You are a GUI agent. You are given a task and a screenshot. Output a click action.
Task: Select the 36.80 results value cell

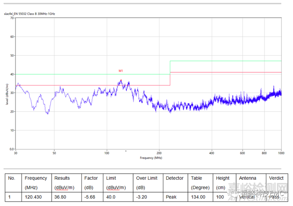pos(60,197)
